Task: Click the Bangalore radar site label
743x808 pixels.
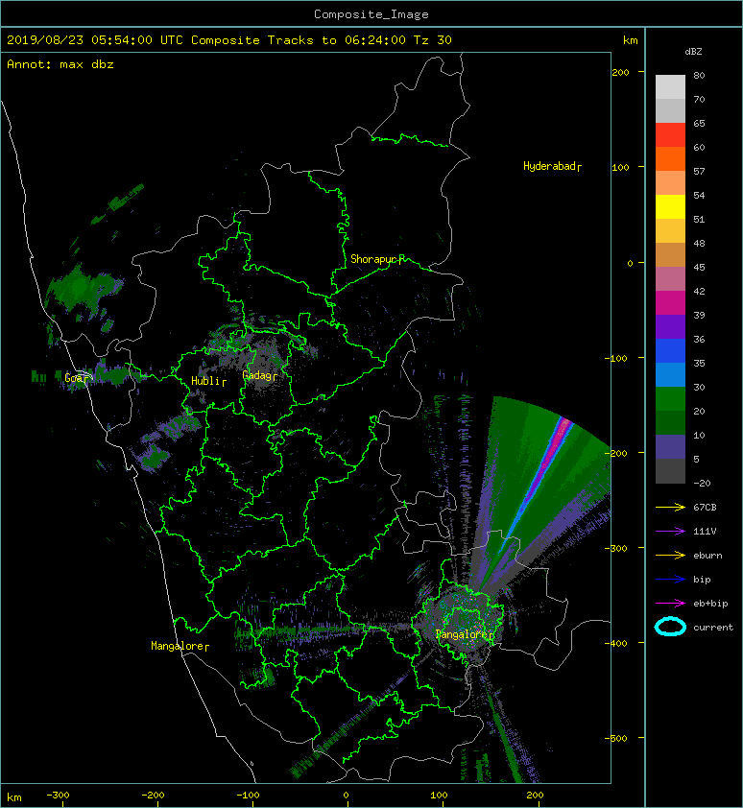Action: pyautogui.click(x=465, y=635)
